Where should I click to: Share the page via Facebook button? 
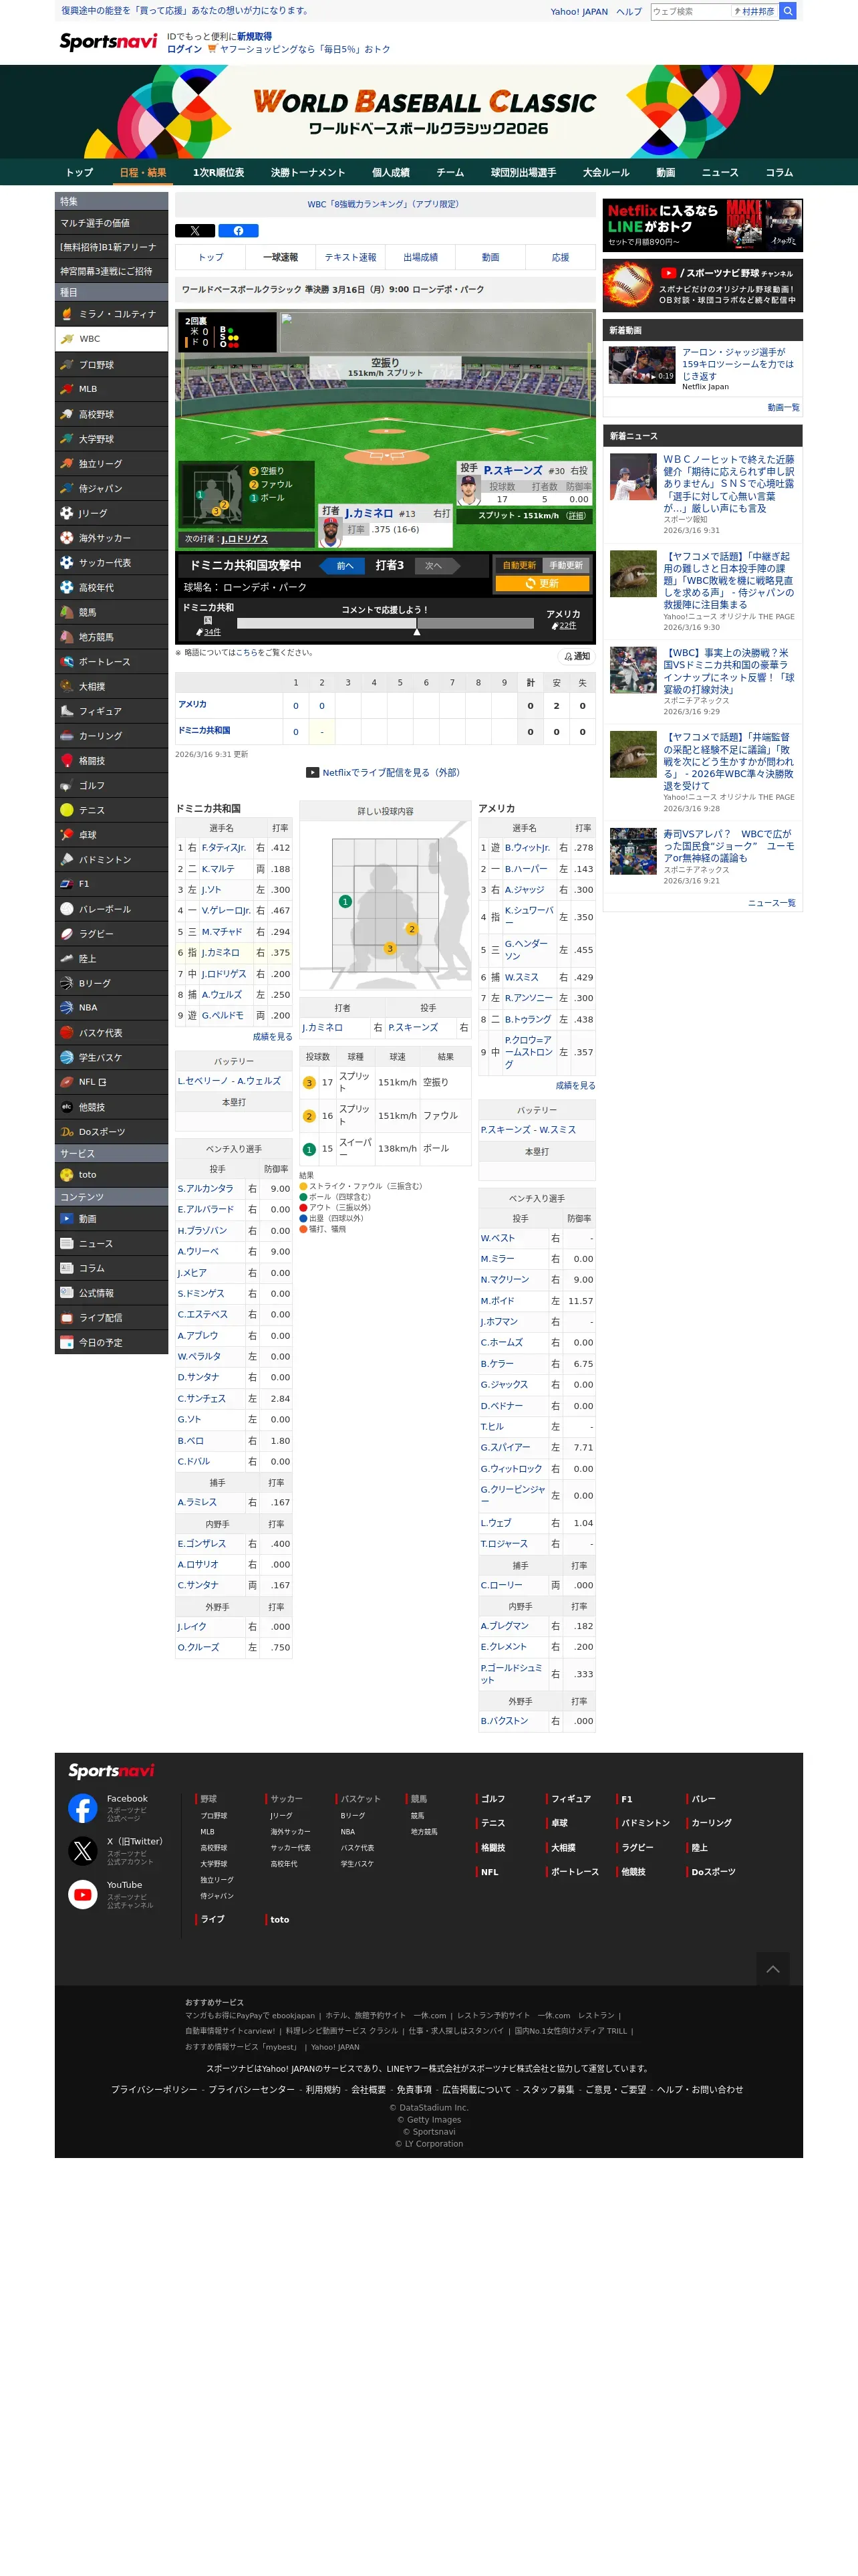pos(238,230)
